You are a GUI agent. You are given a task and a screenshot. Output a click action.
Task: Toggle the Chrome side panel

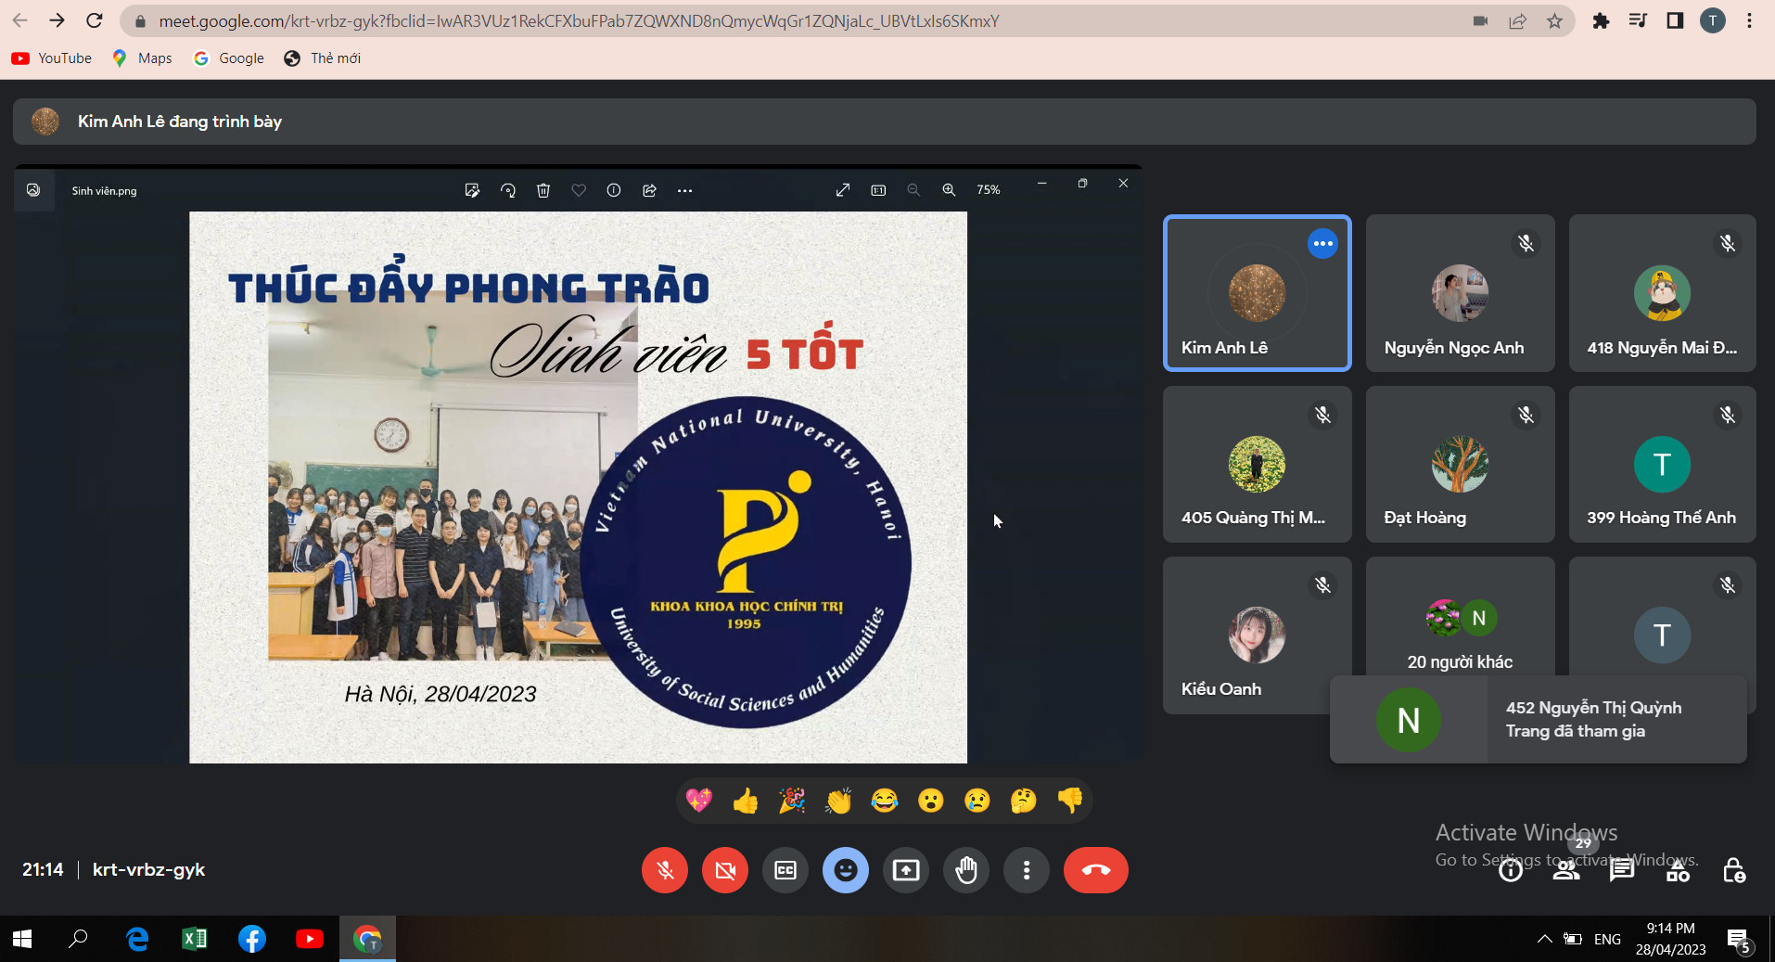pyautogui.click(x=1675, y=20)
